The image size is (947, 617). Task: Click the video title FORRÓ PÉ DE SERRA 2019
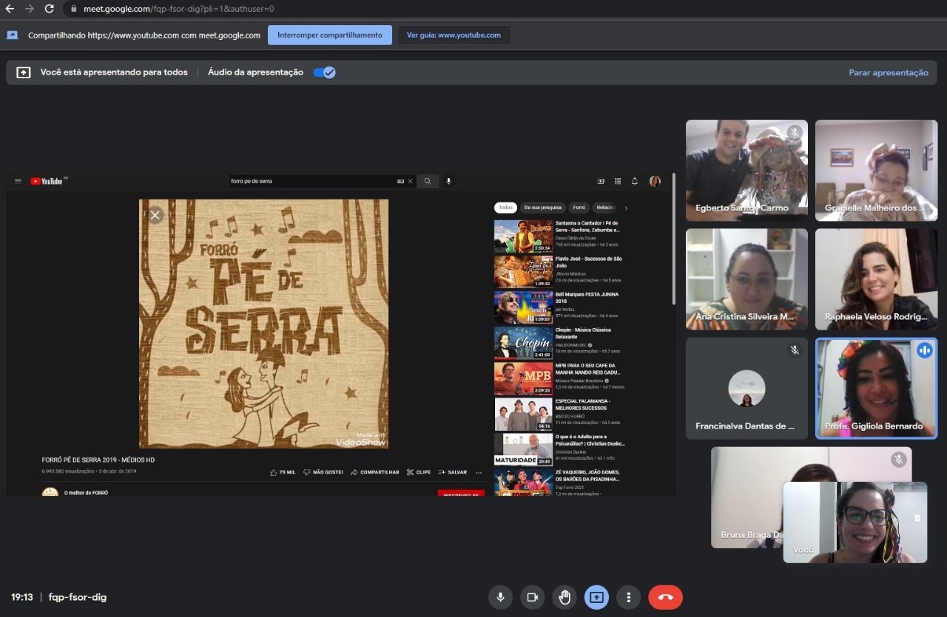[98, 460]
